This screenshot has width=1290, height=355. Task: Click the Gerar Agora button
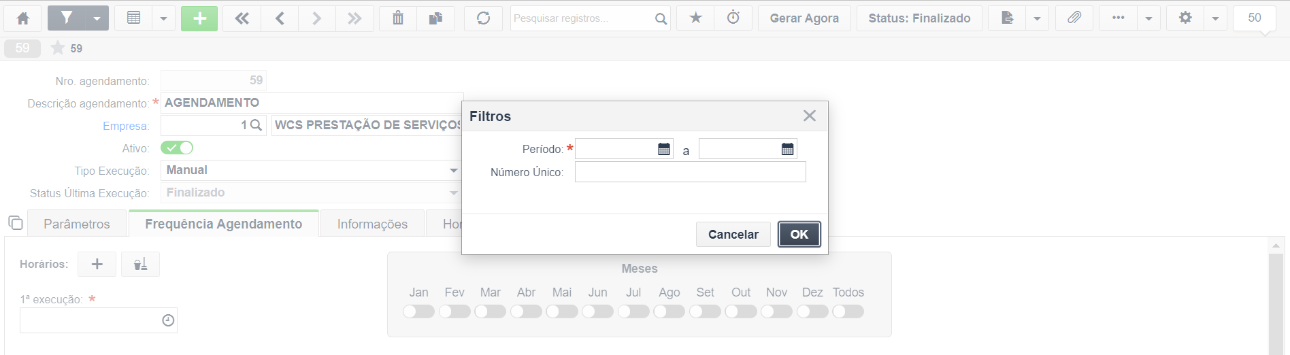click(804, 18)
